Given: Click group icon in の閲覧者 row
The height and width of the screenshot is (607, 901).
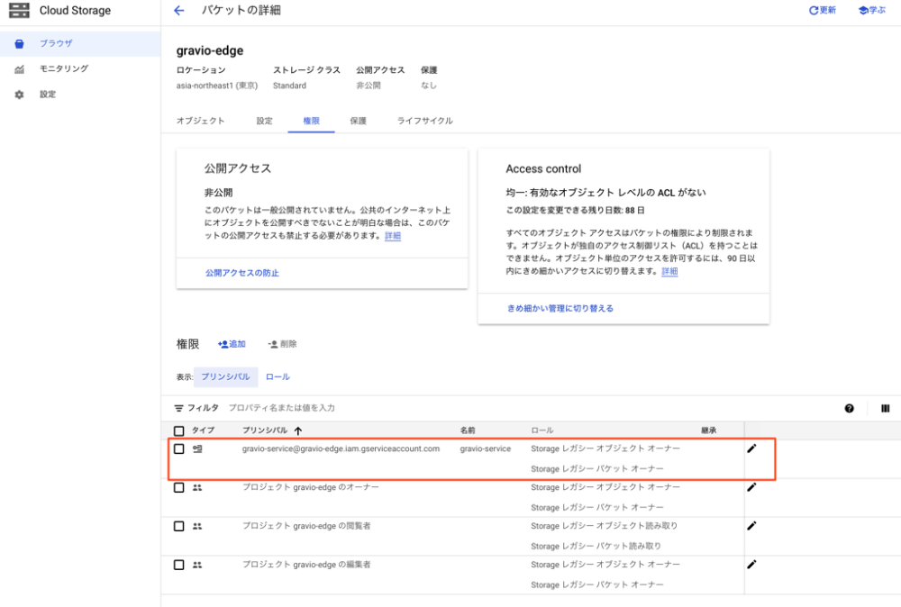Looking at the screenshot, I should click(197, 526).
